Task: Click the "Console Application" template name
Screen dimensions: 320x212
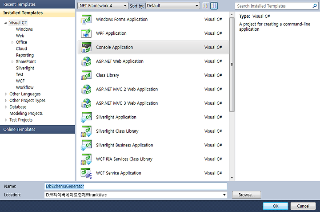Action: click(x=115, y=47)
